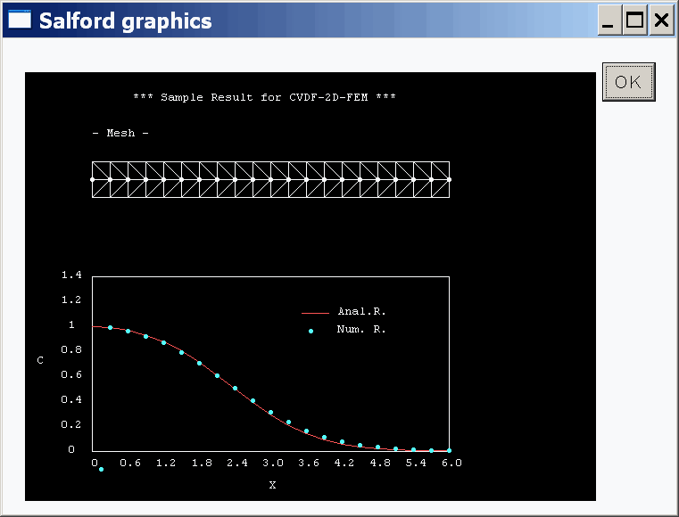
Task: Click the '- Mesh -' label
Action: [x=120, y=133]
